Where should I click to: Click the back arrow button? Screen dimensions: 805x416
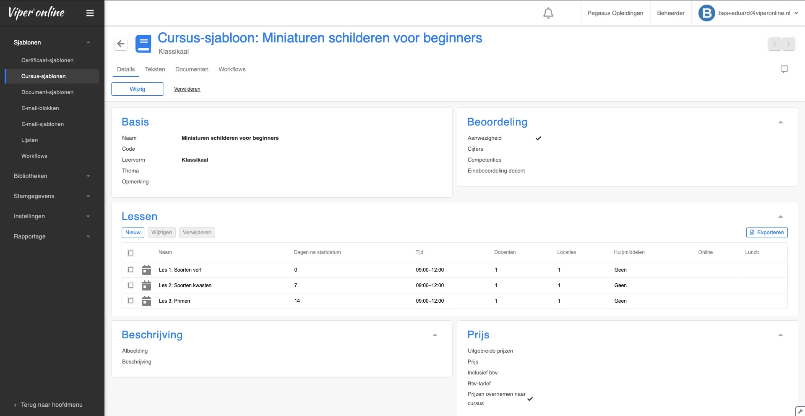121,44
